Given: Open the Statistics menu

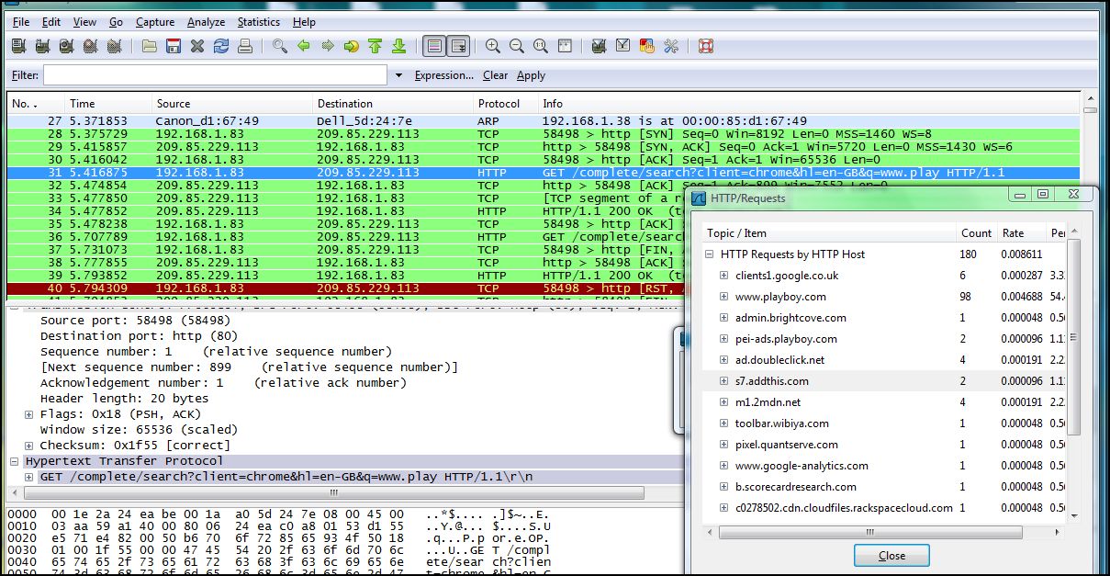Looking at the screenshot, I should click(258, 21).
